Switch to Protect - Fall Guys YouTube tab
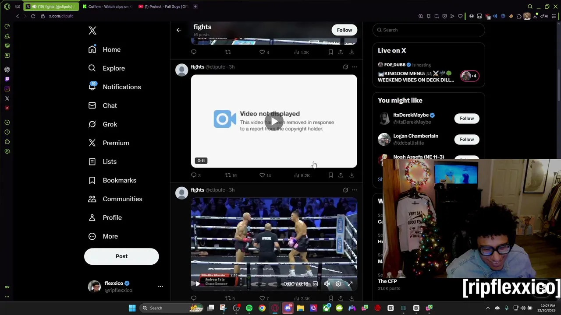The height and width of the screenshot is (315, 561). coord(163,7)
